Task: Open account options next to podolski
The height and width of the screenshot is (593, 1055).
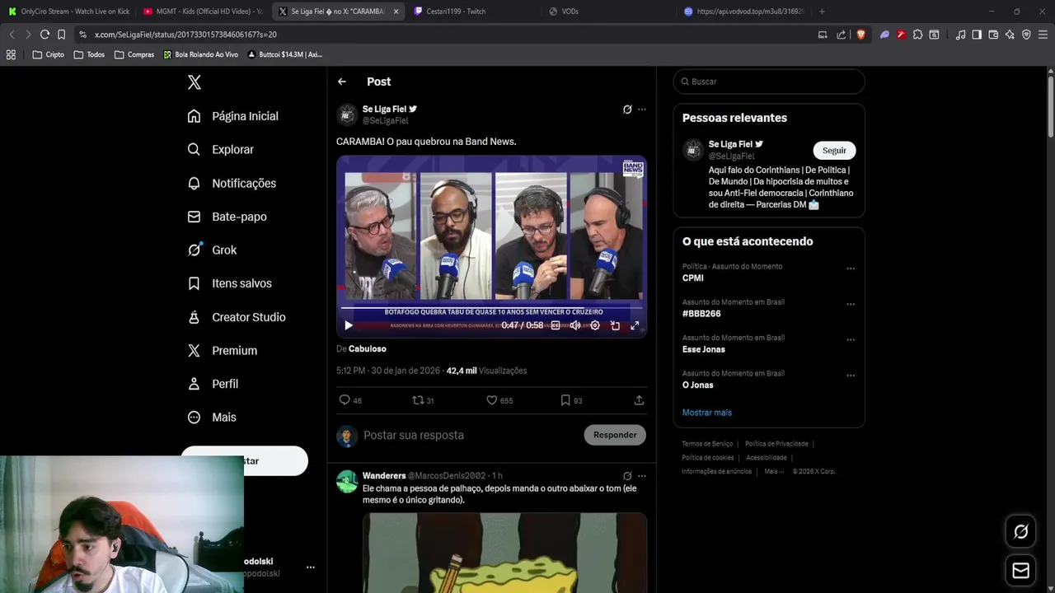Action: 311,567
